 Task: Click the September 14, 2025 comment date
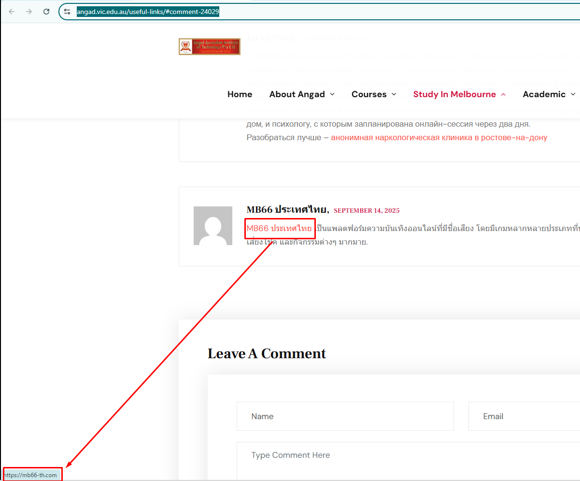(x=367, y=211)
